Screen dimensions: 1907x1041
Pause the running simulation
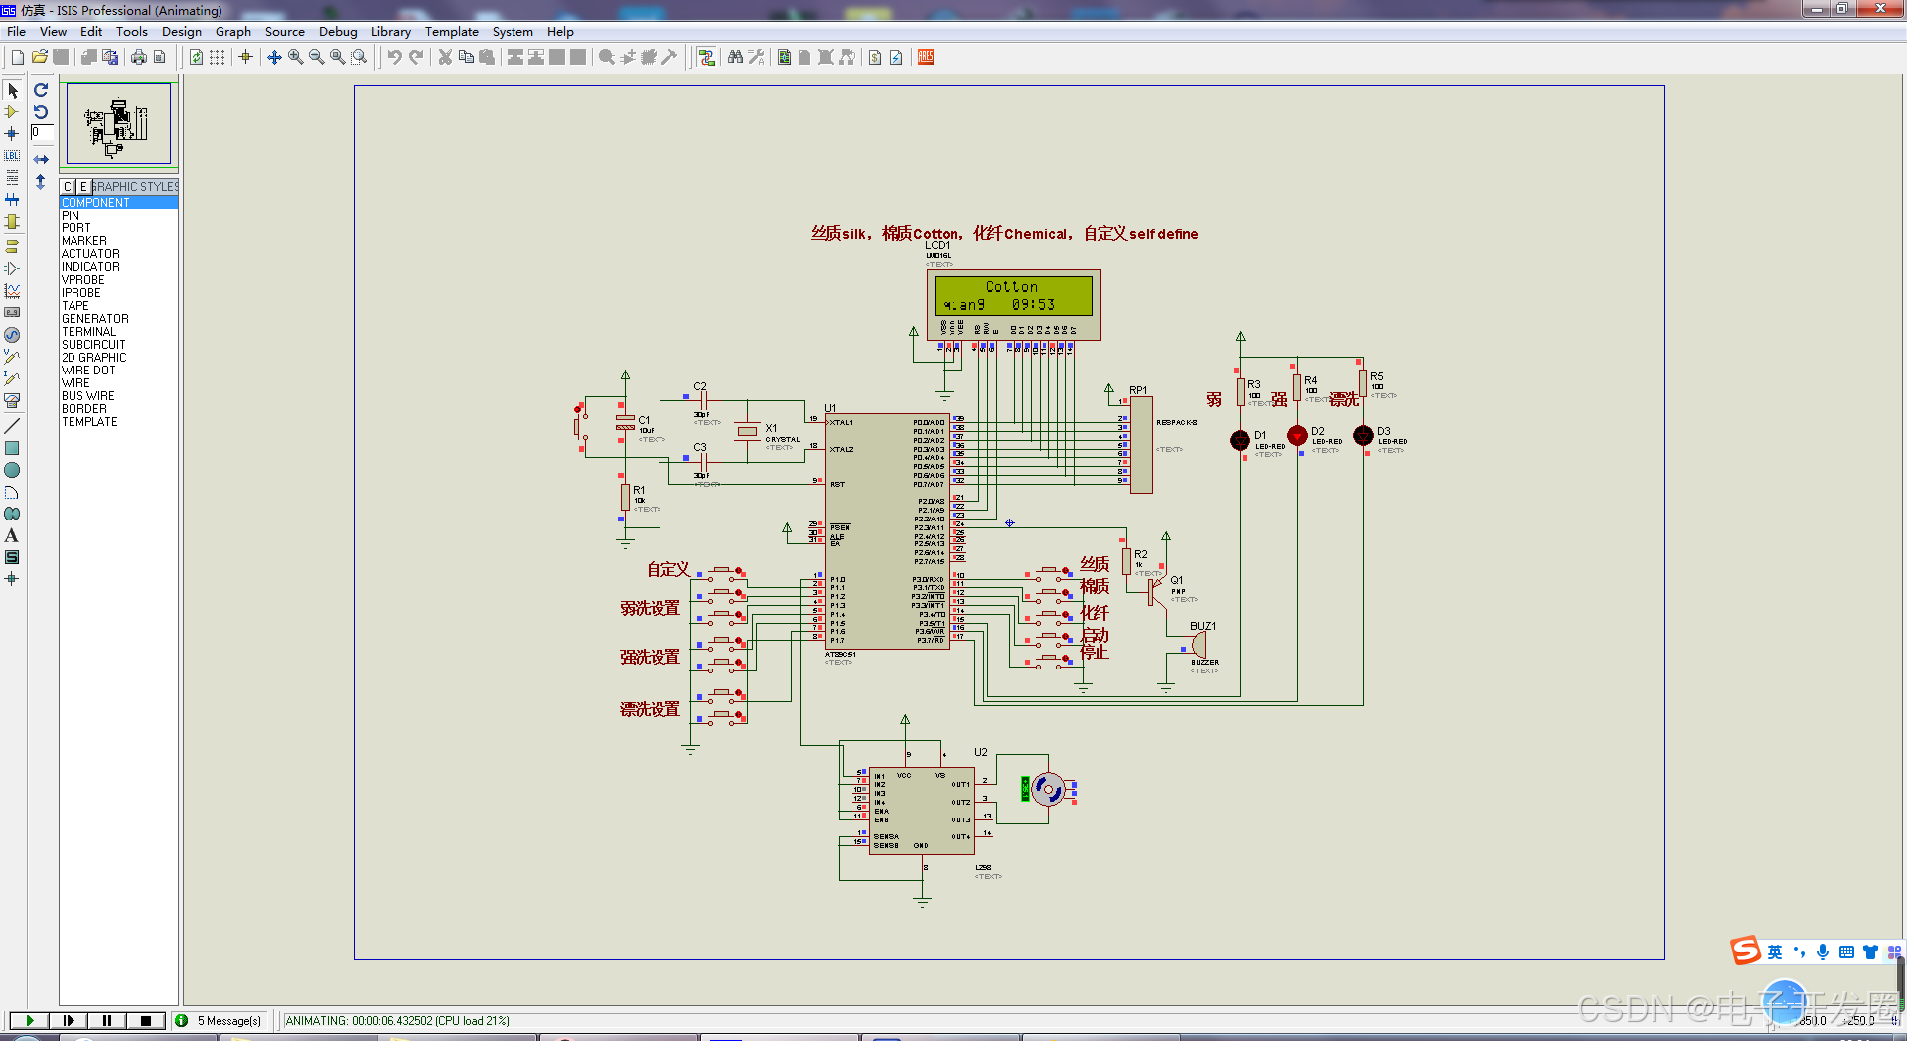click(107, 1020)
